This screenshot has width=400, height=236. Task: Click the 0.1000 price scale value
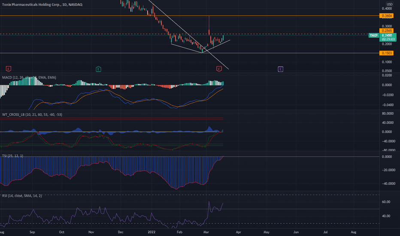pos(387,62)
